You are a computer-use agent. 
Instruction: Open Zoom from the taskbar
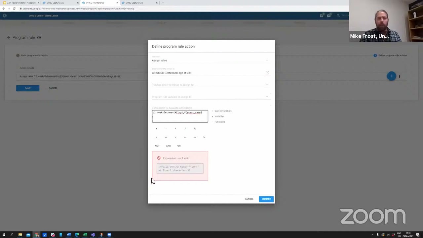point(109,235)
